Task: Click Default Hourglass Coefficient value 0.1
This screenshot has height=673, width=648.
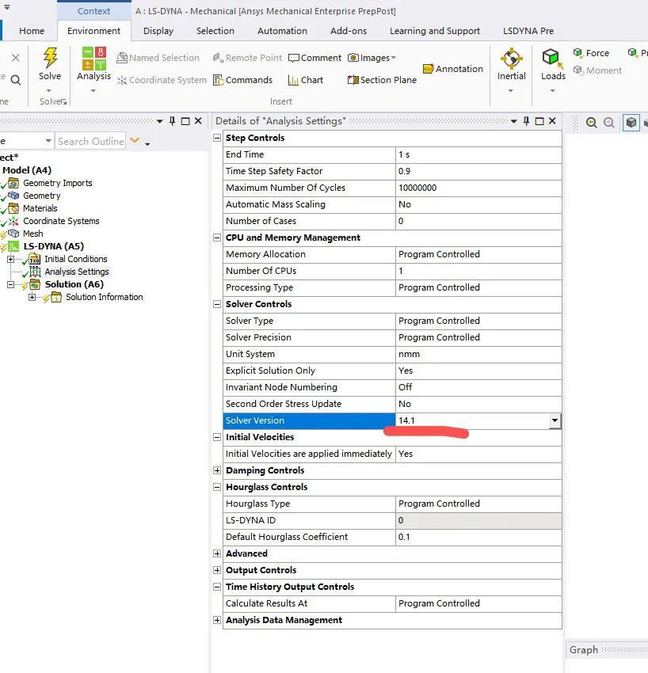Action: [478, 537]
